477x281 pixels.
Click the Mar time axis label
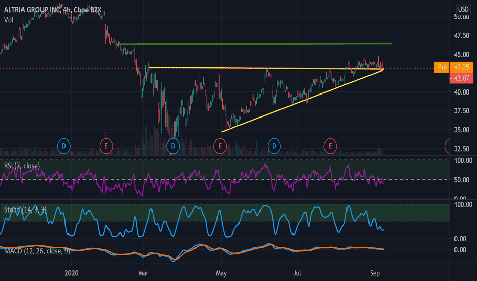[x=143, y=273]
